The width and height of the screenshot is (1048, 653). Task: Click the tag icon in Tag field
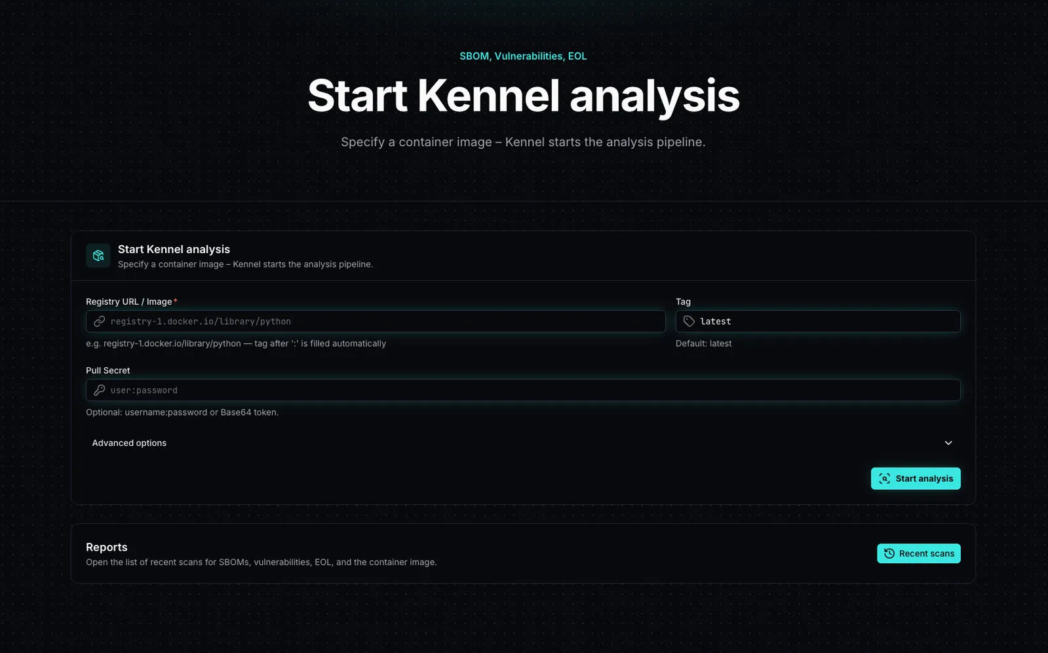pos(689,321)
